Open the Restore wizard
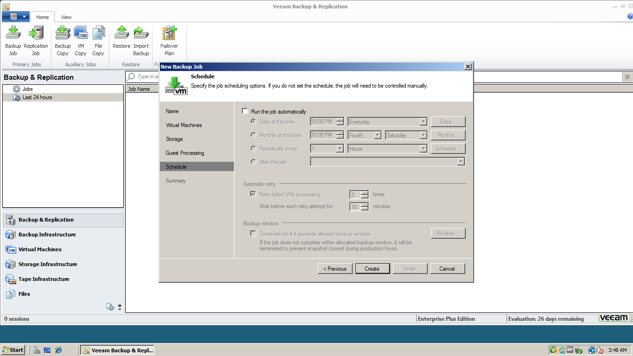 click(x=121, y=39)
